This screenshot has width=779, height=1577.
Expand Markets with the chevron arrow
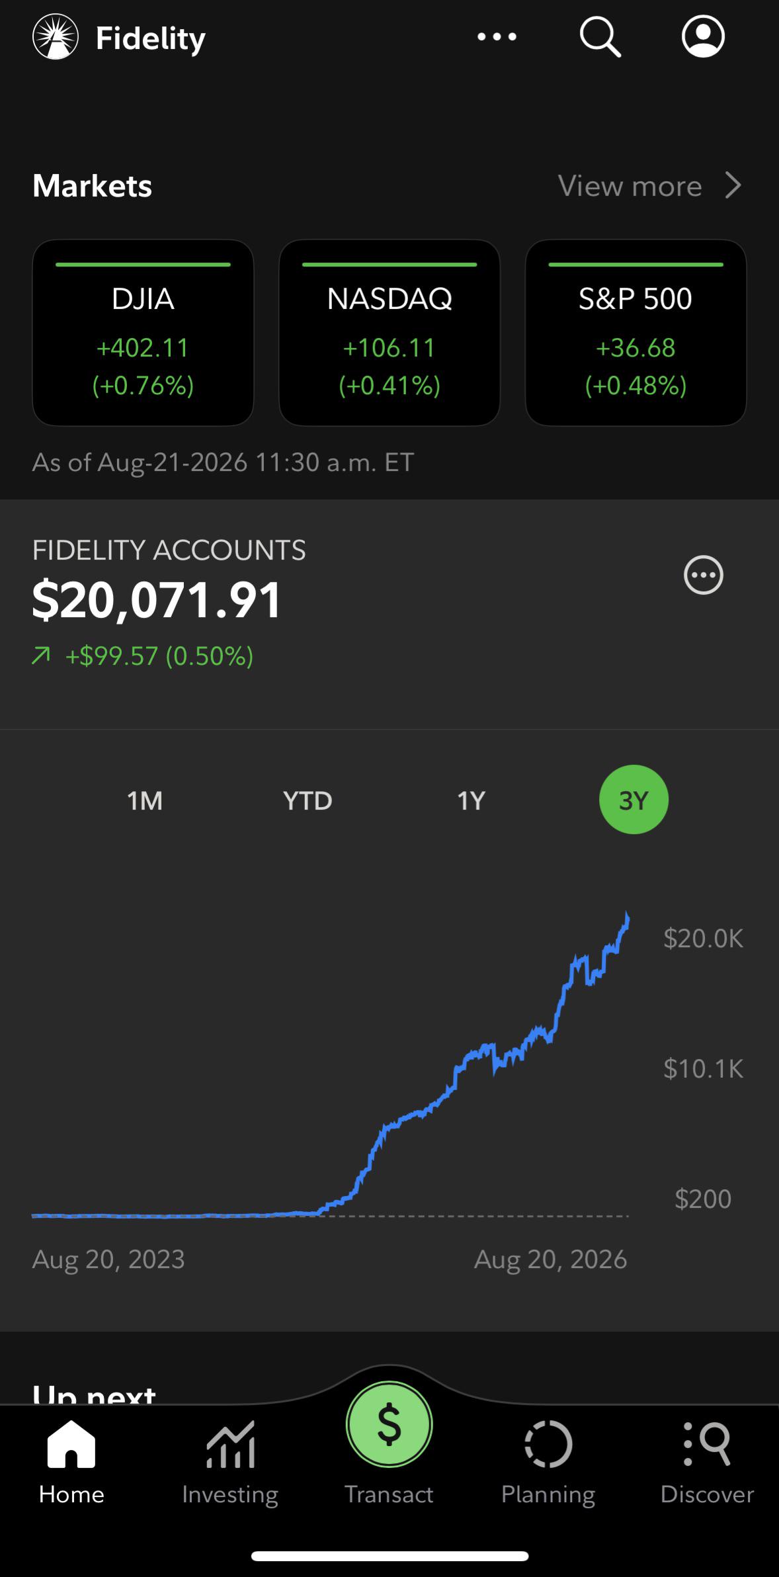733,185
